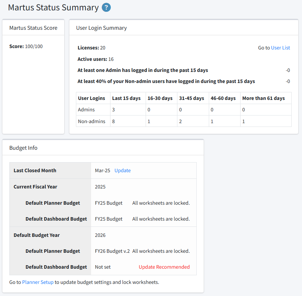Open the help icon beside Martus Status Summary

point(106,8)
